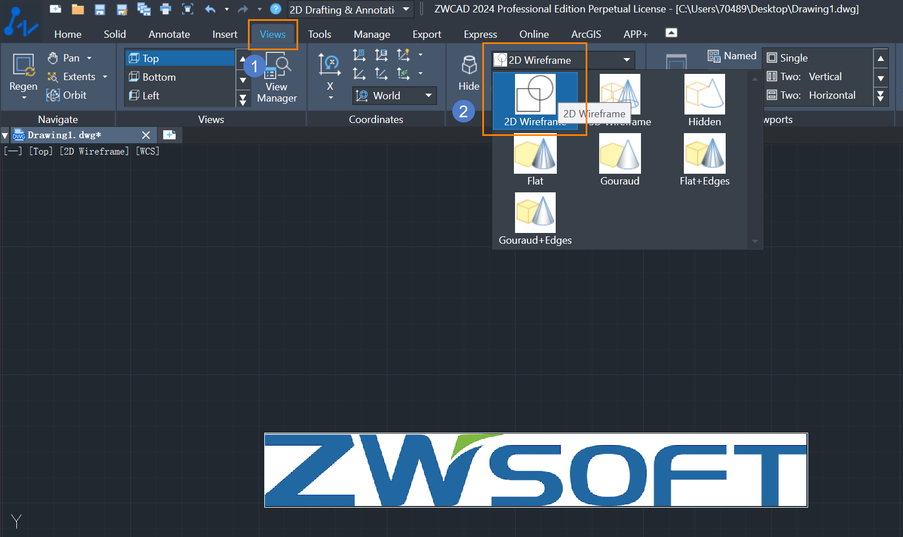Open the workspace dropdown 2D Drafting & Annotation

[350, 10]
